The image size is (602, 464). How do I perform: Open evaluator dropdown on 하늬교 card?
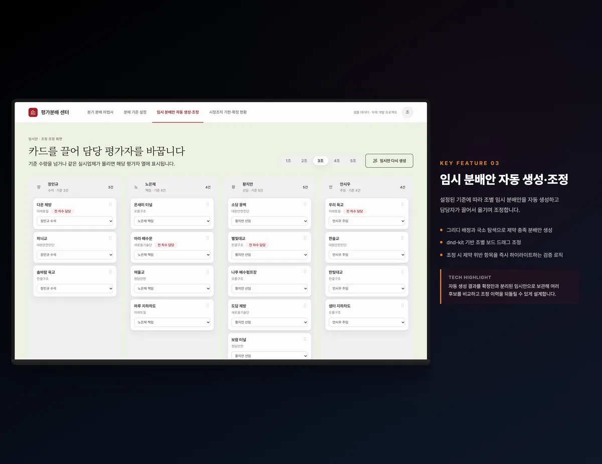pyautogui.click(x=75, y=255)
